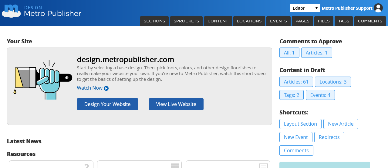View Locations: 3 in draft

333,82
